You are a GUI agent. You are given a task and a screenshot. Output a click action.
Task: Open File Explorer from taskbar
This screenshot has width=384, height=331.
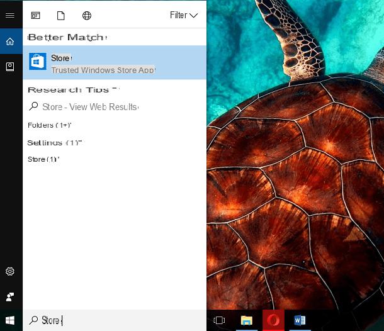247,320
